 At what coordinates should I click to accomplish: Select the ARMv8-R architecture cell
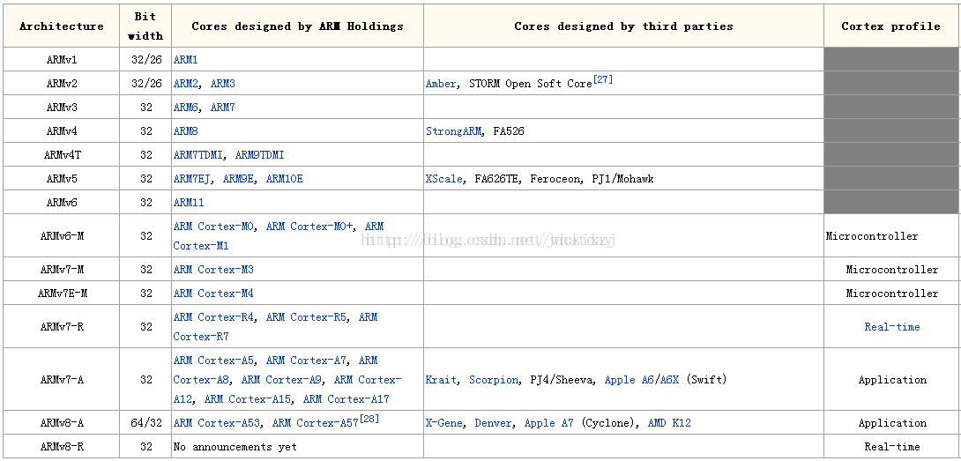click(62, 446)
